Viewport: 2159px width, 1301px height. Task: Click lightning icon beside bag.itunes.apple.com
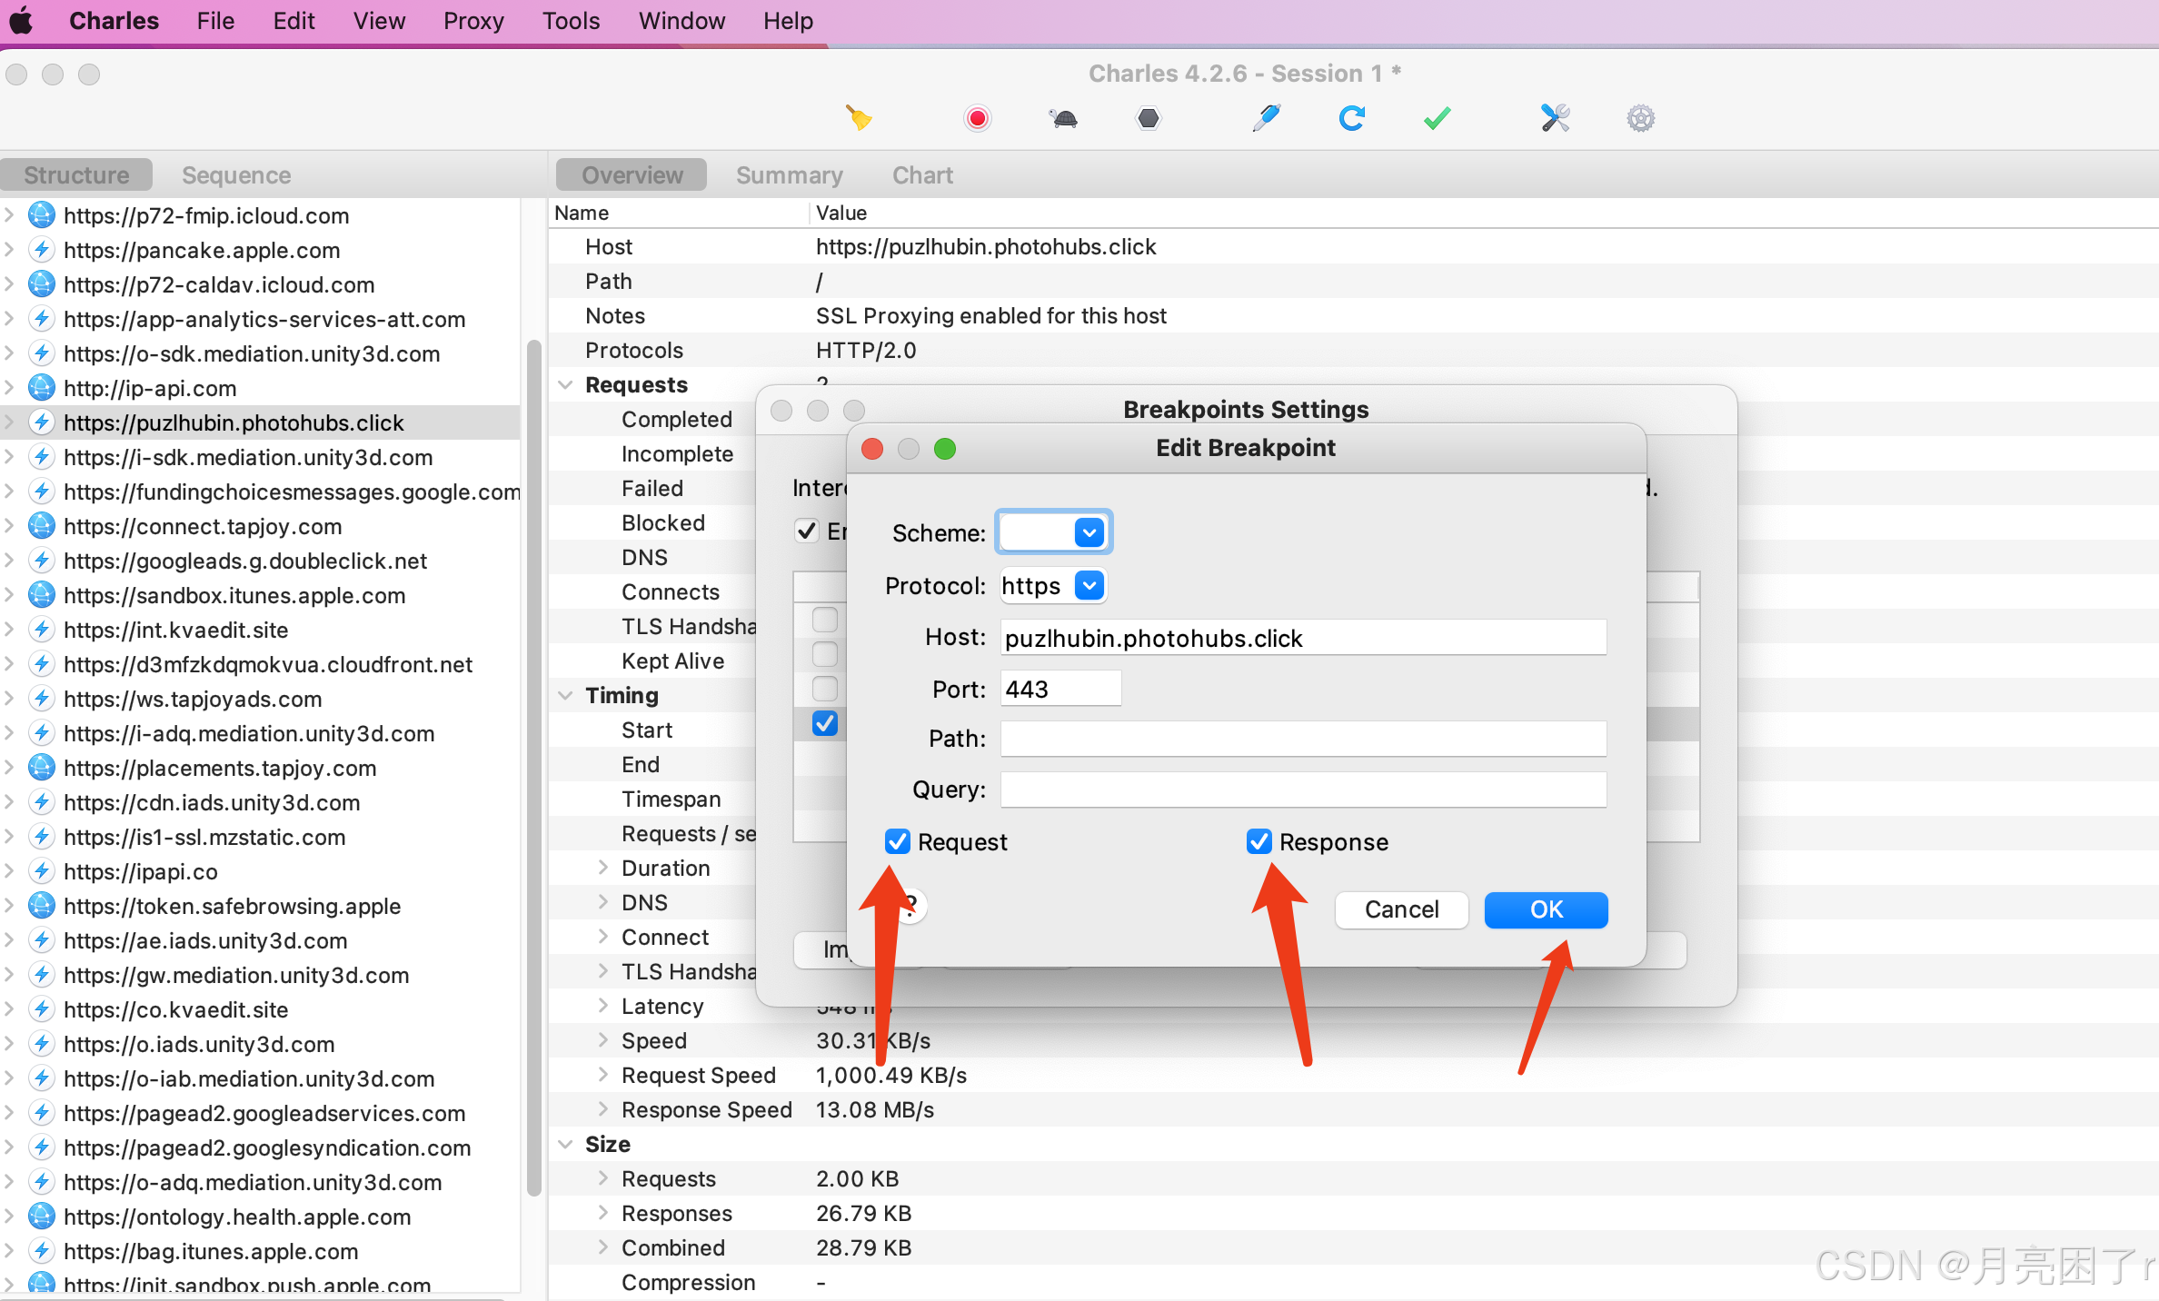(x=41, y=1251)
